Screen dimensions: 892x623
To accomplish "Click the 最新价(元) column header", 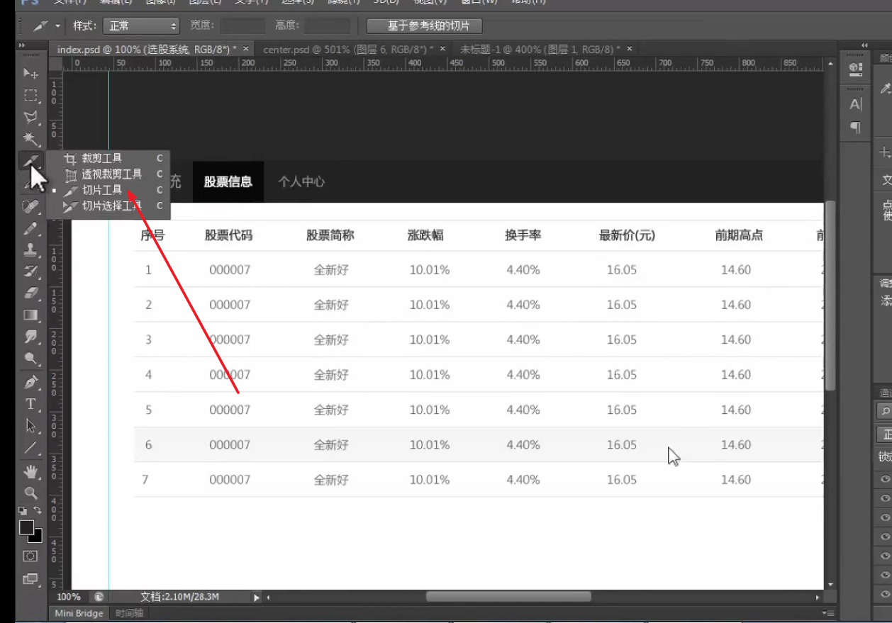I will (627, 235).
